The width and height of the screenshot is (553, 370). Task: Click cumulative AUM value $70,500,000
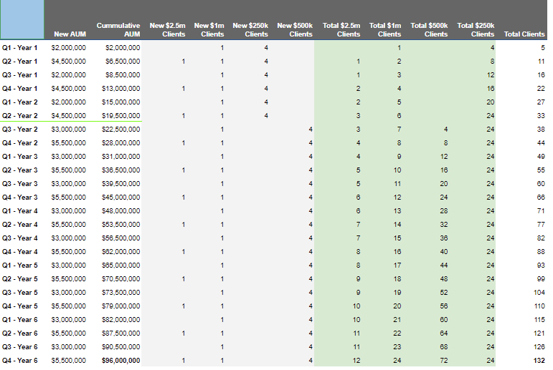120,279
